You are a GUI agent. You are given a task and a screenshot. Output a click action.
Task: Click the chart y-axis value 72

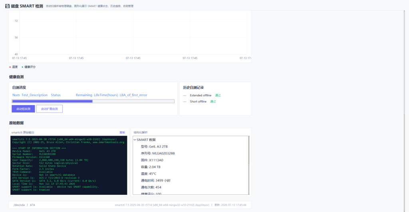16,21
